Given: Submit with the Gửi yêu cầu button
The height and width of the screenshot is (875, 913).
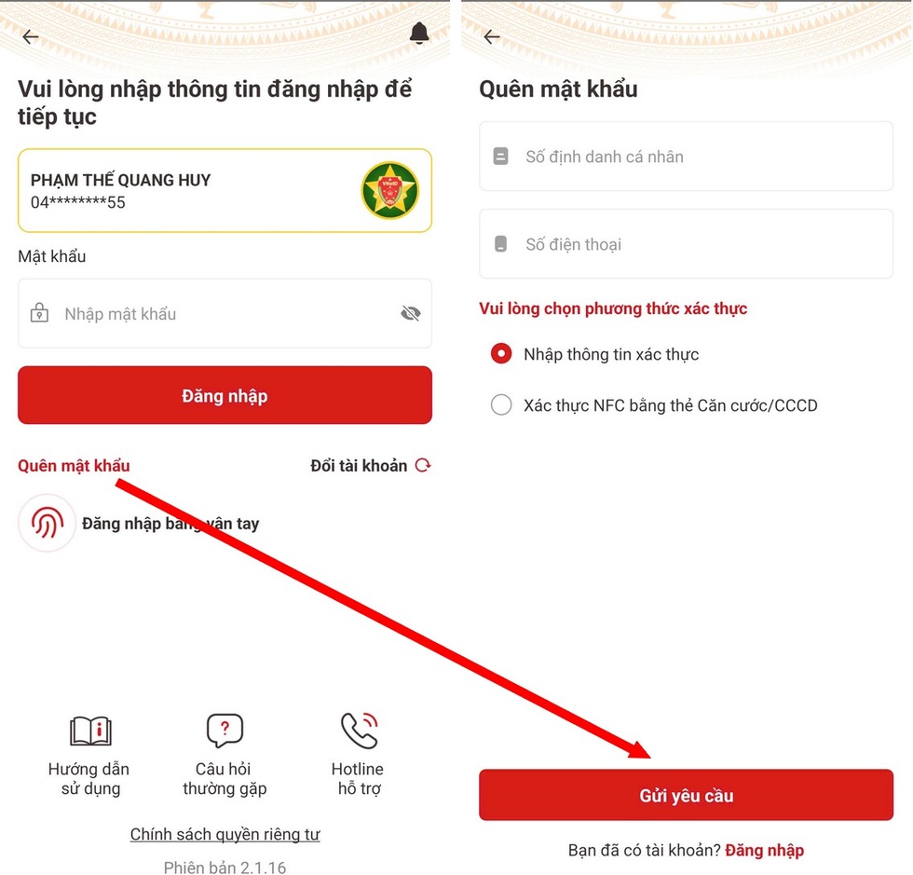Looking at the screenshot, I should click(x=686, y=795).
